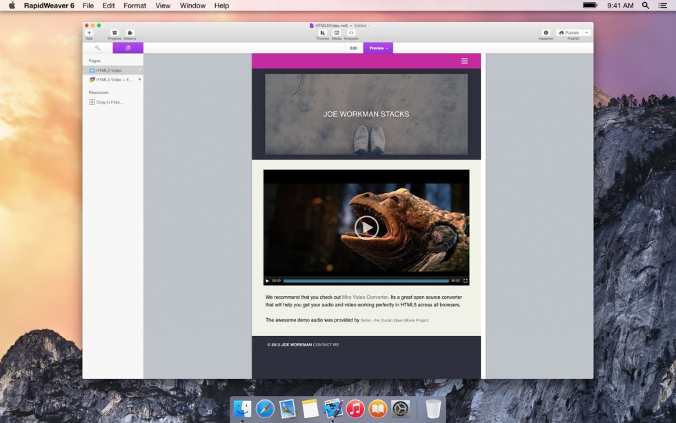Open the hamburger menu in preview

[x=464, y=61]
